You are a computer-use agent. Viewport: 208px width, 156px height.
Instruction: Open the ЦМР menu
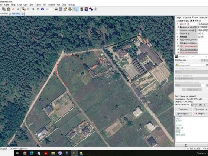click(x=32, y=5)
